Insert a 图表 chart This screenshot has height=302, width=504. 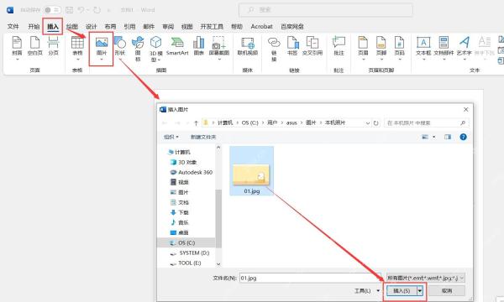point(198,46)
